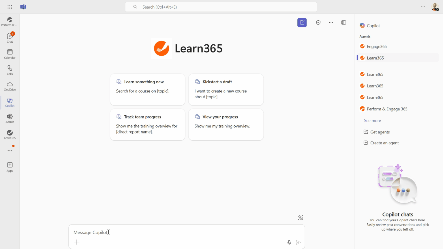Open the Chat section in sidebar
This screenshot has height=249, width=443.
click(x=10, y=37)
